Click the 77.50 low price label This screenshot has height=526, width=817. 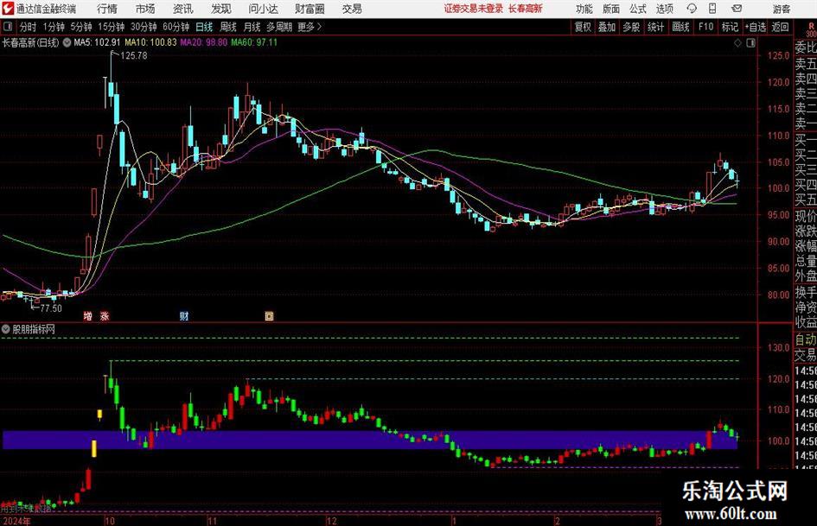[50, 308]
